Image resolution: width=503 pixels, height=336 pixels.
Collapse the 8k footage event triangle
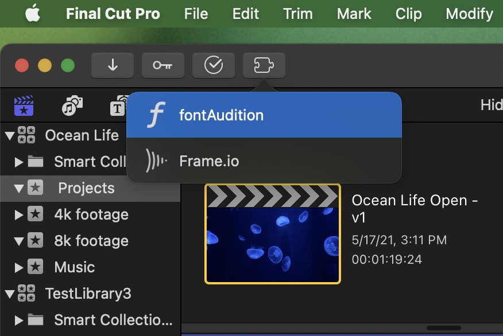pyautogui.click(x=19, y=241)
